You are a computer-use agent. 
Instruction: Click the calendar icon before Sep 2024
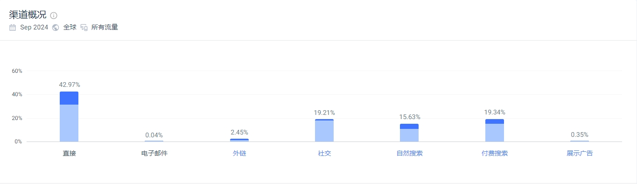[13, 28]
